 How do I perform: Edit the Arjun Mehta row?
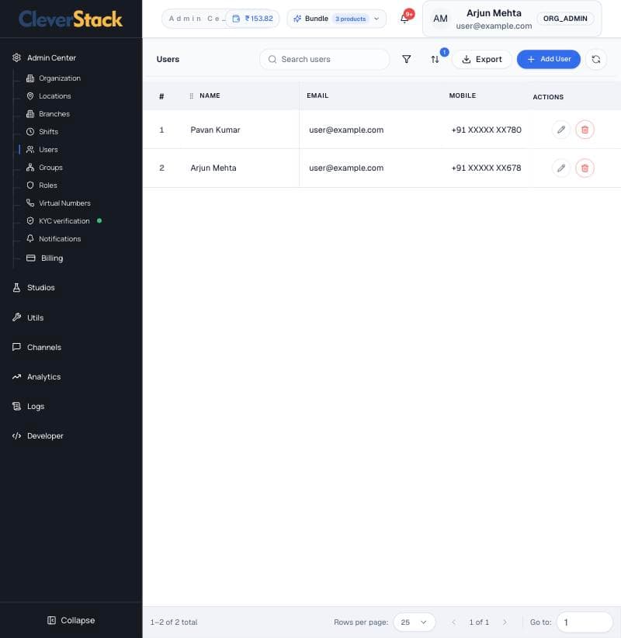(x=560, y=168)
